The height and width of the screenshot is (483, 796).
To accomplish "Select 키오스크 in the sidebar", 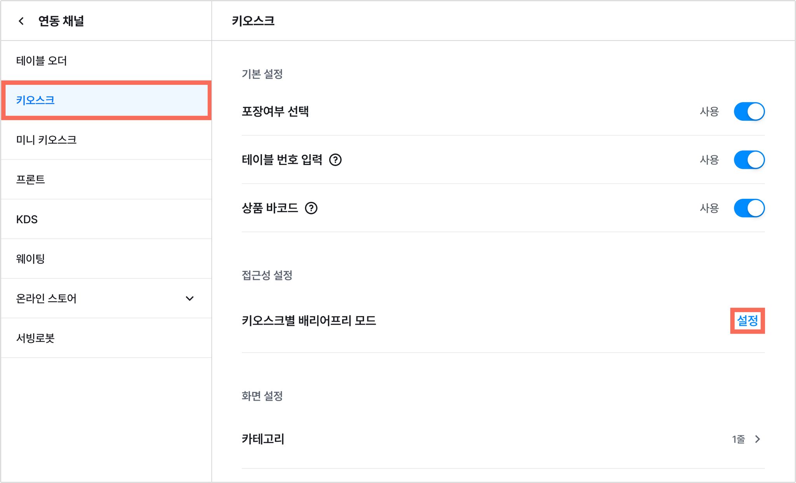I will 106,100.
